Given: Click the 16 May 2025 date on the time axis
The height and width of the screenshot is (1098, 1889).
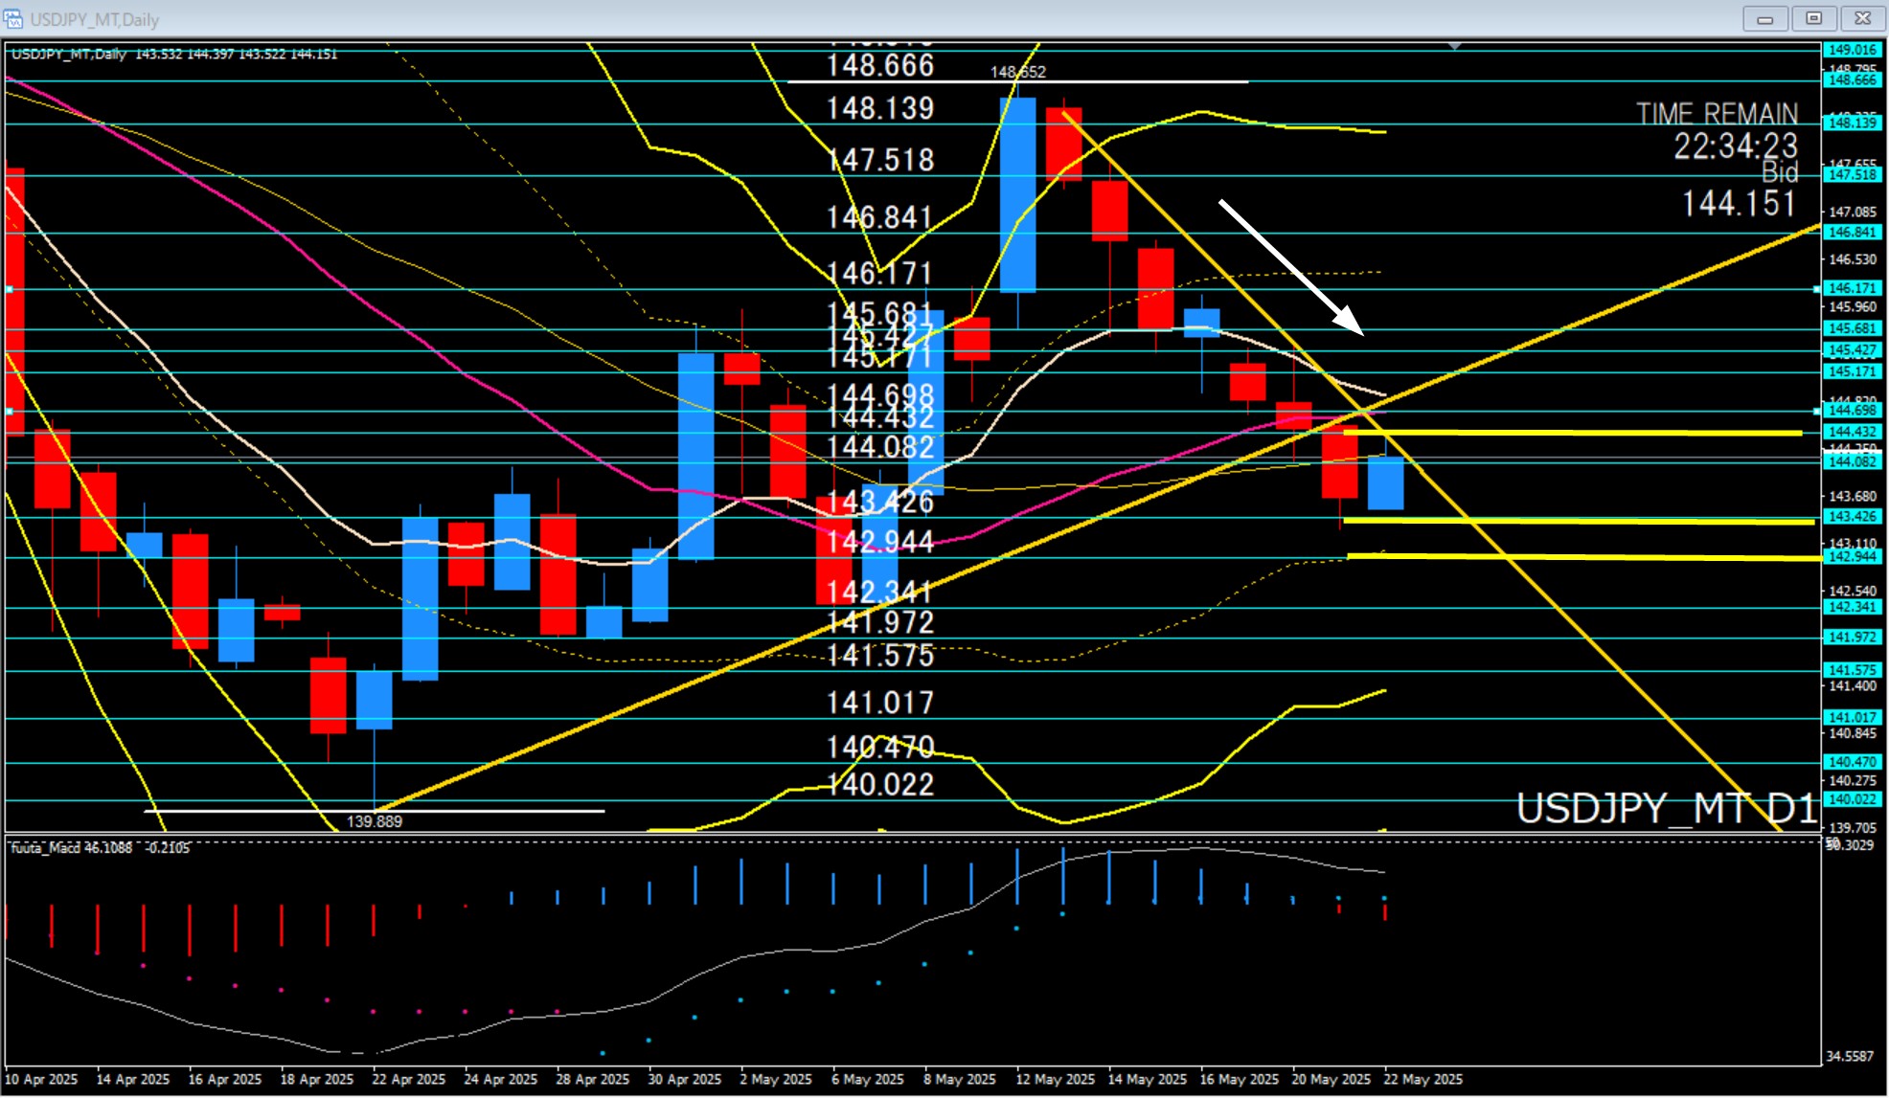Looking at the screenshot, I should coord(1239,1079).
